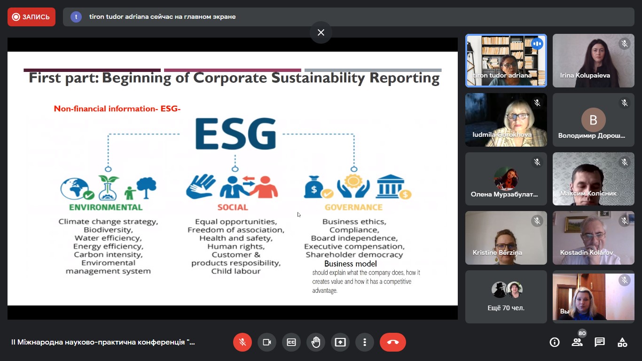
Task: Open the three-dot more options menu
Action: coord(365,342)
